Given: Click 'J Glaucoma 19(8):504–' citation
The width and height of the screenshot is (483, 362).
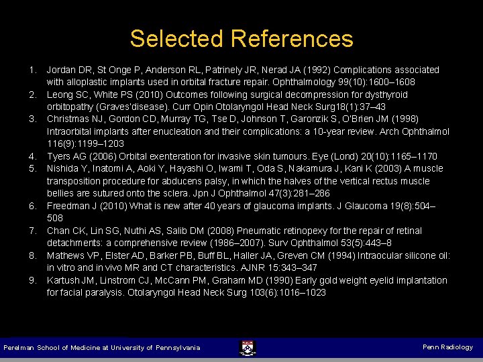Looking at the screenshot, I should (x=386, y=206).
